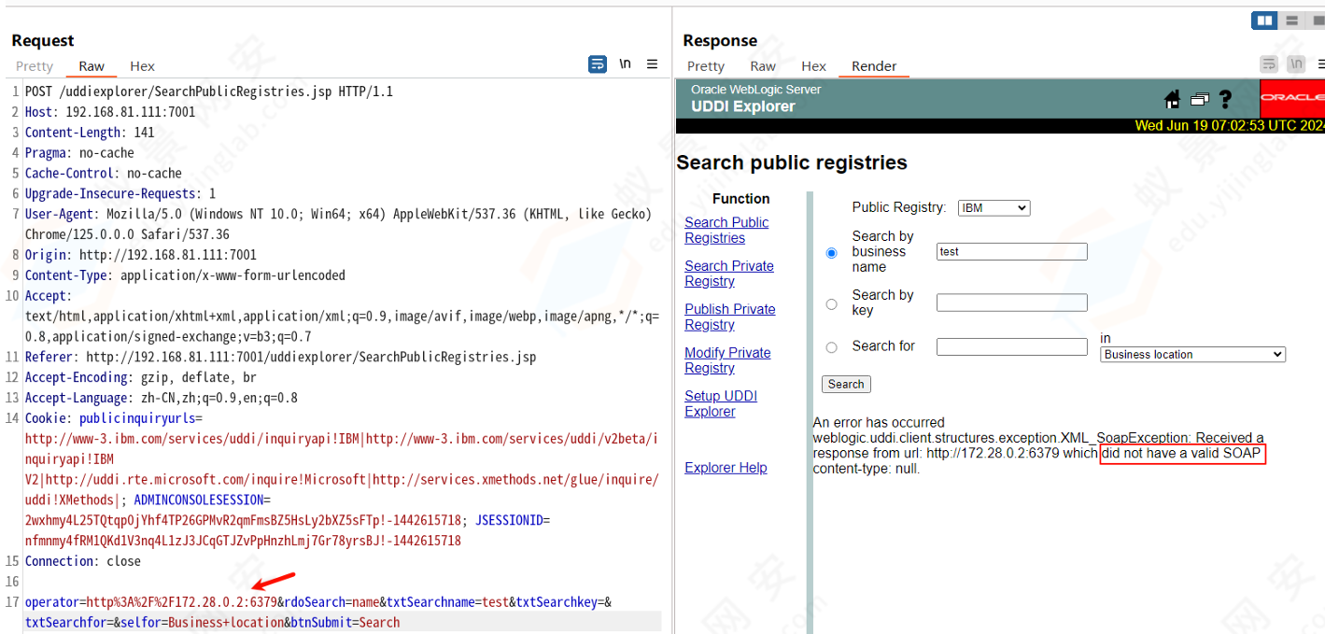Click the Search by key input field
Viewport: 1325px width, 634px height.
tap(1012, 303)
